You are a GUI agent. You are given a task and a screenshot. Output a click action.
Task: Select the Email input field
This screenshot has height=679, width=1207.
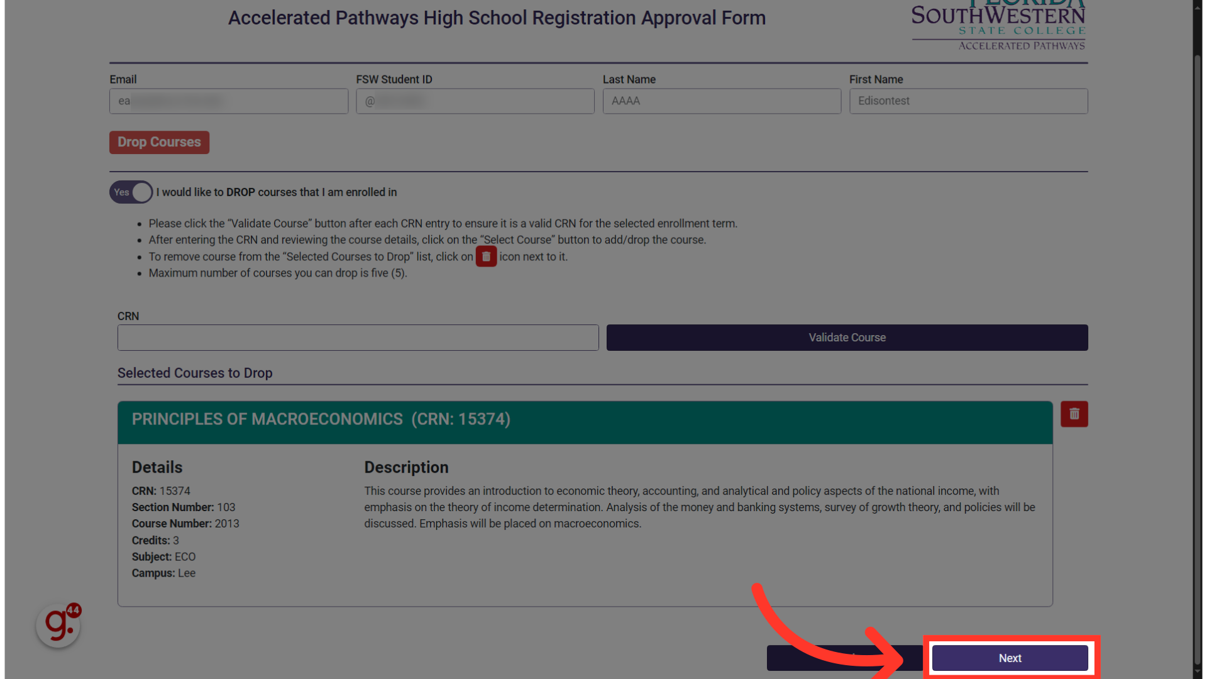pyautogui.click(x=228, y=101)
